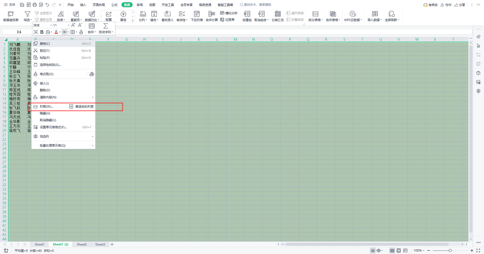Switch to normal view in status bar
The height and width of the screenshot is (254, 484).
coord(392,250)
